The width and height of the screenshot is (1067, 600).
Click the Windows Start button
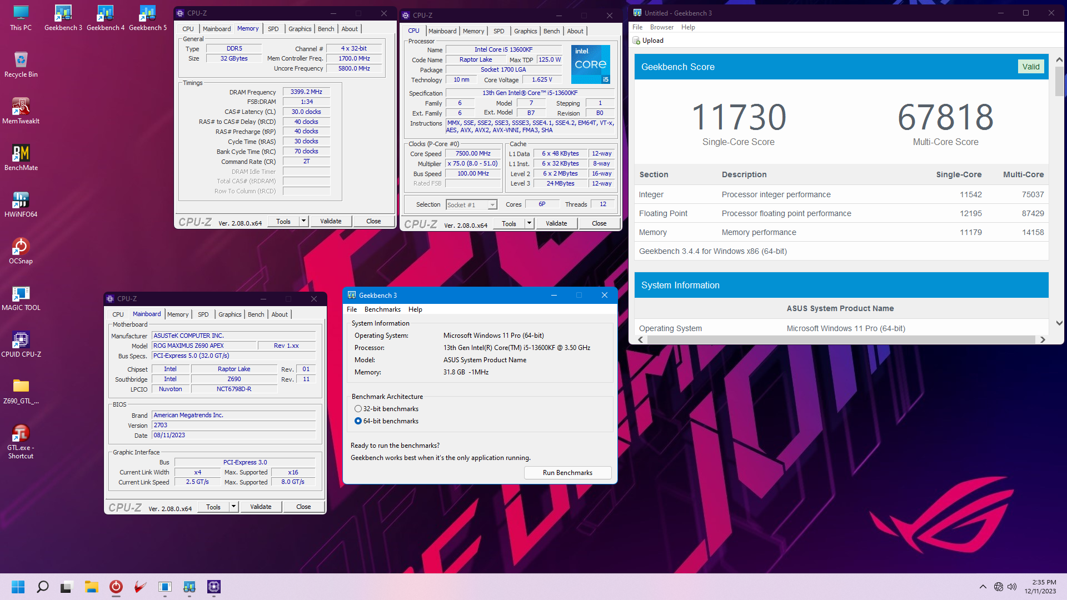click(x=18, y=587)
